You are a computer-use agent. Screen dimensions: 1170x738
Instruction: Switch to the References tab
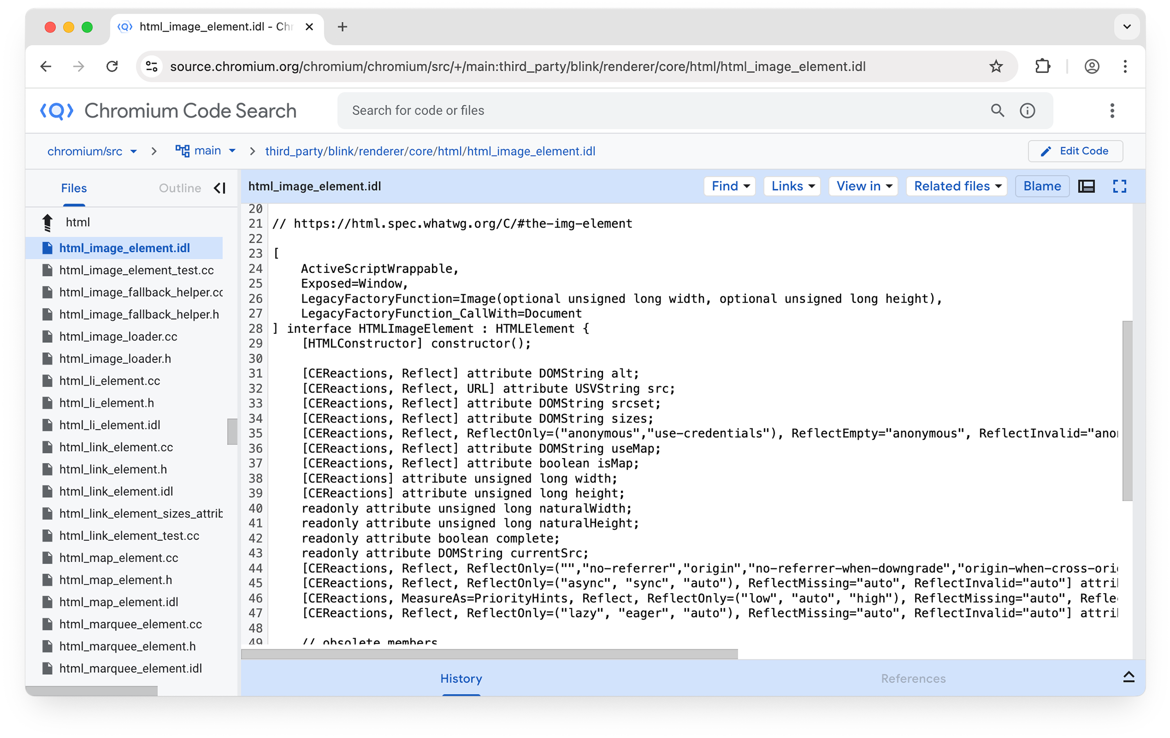pyautogui.click(x=913, y=679)
